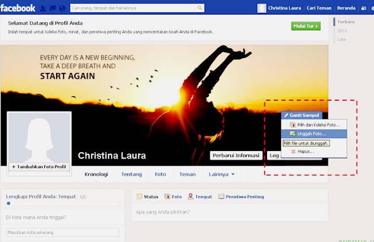Click the plus icon on Tambahkan Foto Profil
The height and width of the screenshot is (242, 374).
[x=13, y=167]
